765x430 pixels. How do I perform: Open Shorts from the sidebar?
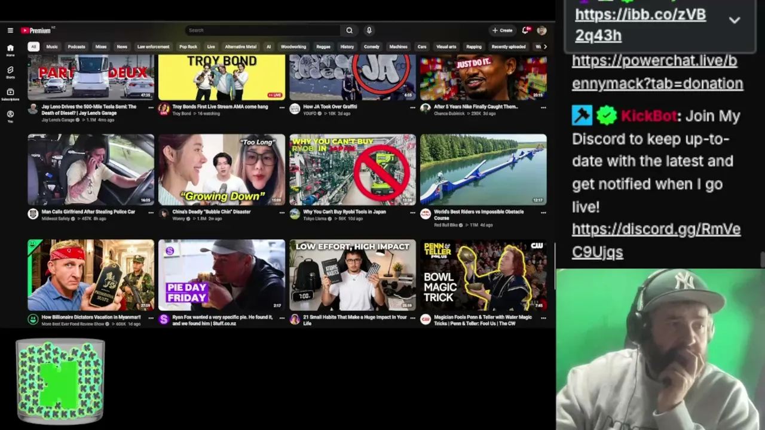[x=10, y=72]
